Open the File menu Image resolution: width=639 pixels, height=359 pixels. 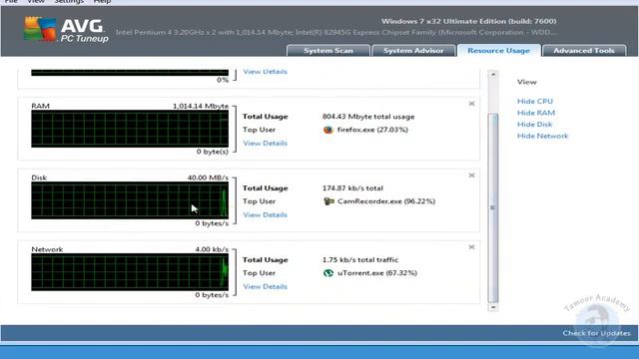(11, 2)
